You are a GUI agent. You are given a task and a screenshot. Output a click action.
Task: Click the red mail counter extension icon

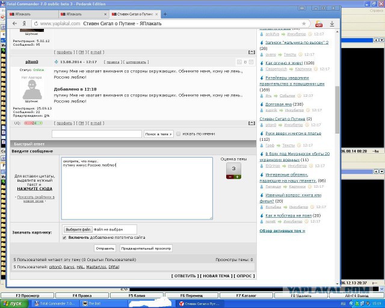pyautogui.click(x=319, y=23)
